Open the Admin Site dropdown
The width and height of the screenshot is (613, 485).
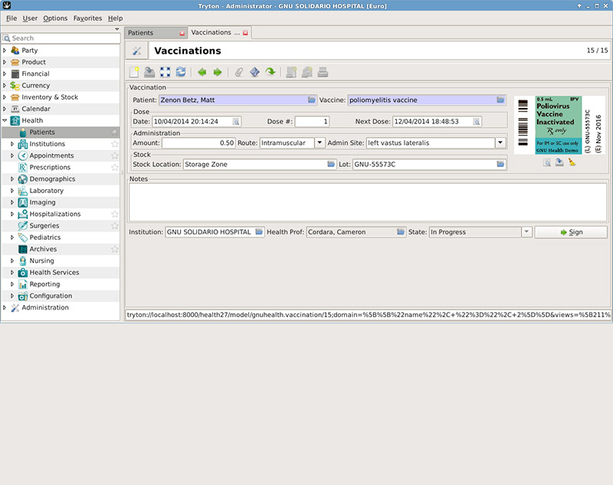point(502,142)
